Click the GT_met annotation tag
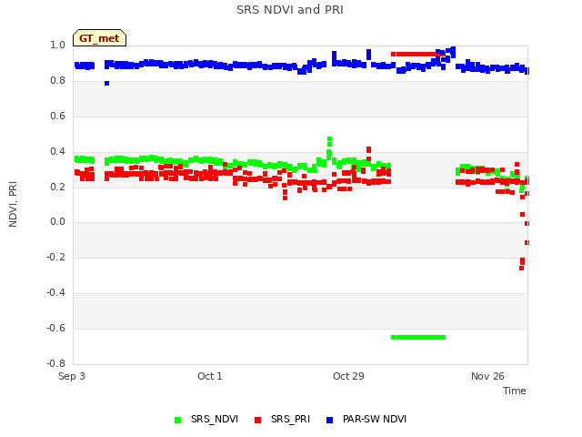The width and height of the screenshot is (582, 437). (99, 38)
